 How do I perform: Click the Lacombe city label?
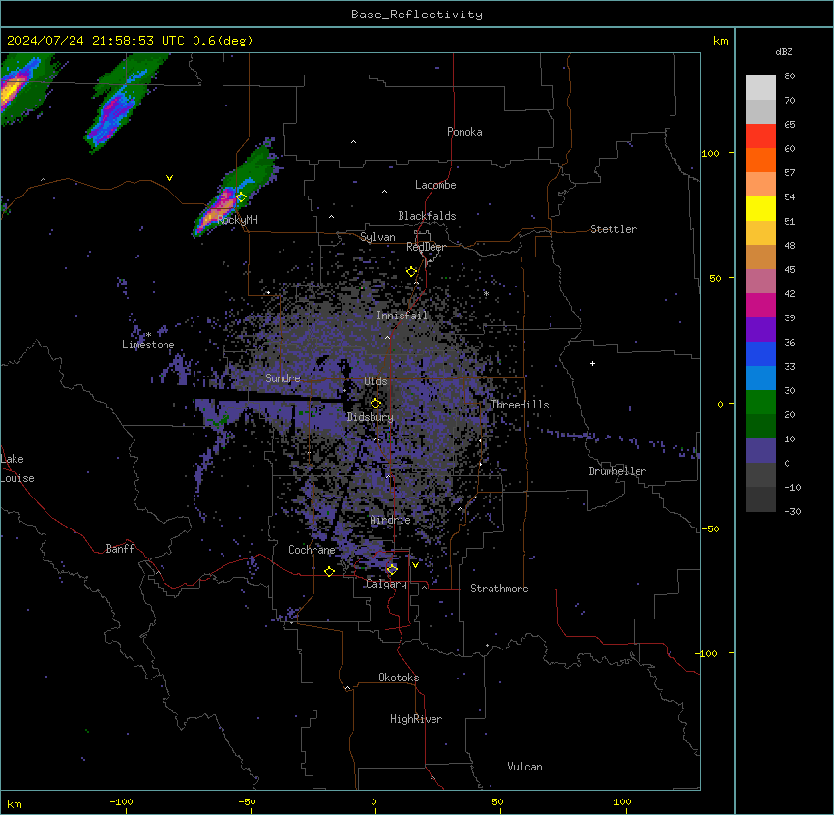[435, 185]
